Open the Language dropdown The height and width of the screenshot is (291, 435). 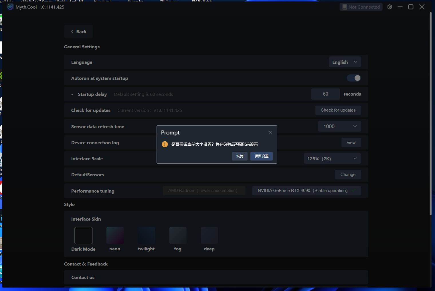(x=344, y=62)
